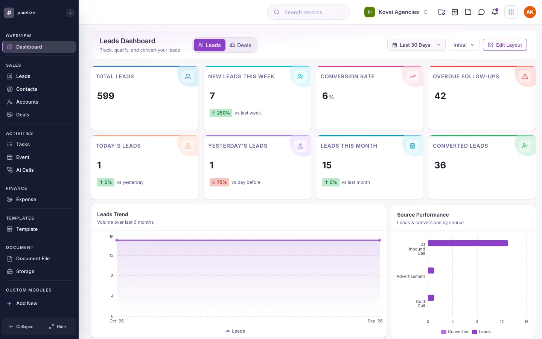This screenshot has height=339, width=542.
Task: Open notifications bell icon
Action: [495, 12]
